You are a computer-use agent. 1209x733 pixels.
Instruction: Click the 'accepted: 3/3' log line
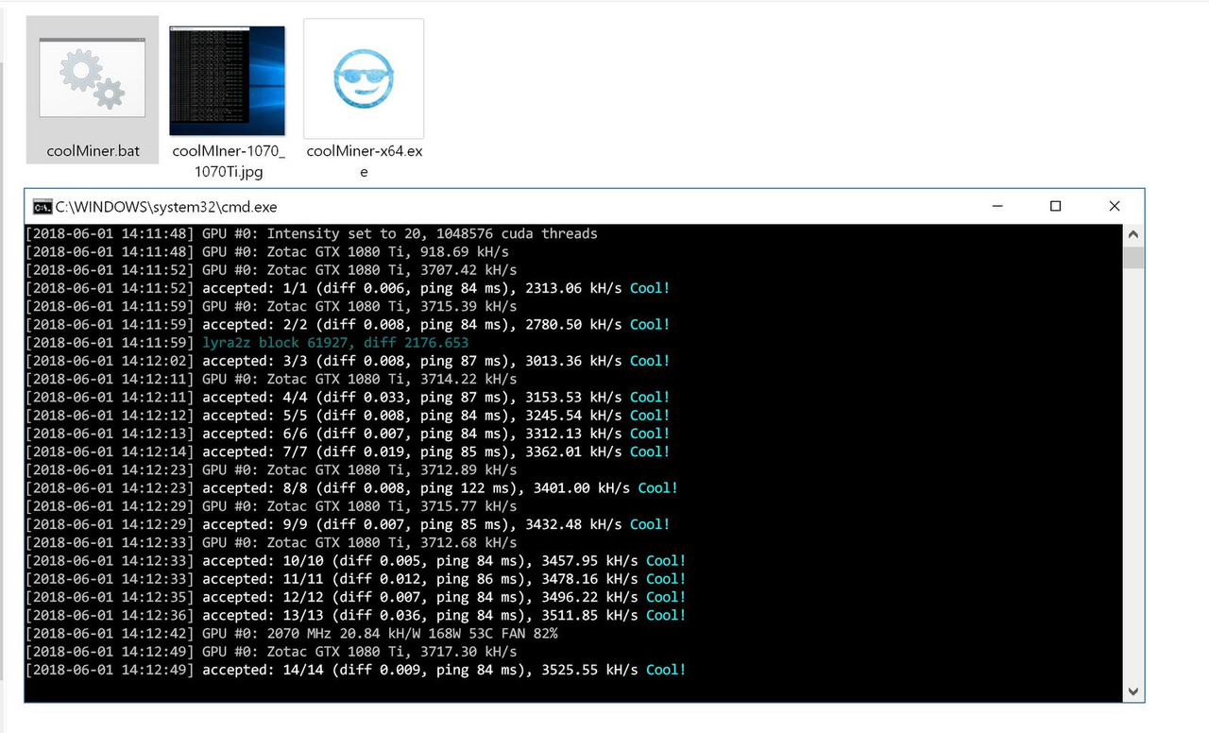click(x=348, y=361)
